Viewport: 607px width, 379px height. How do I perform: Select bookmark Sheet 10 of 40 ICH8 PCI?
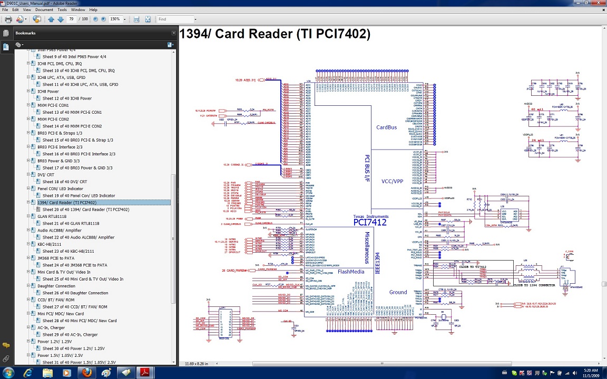click(79, 71)
